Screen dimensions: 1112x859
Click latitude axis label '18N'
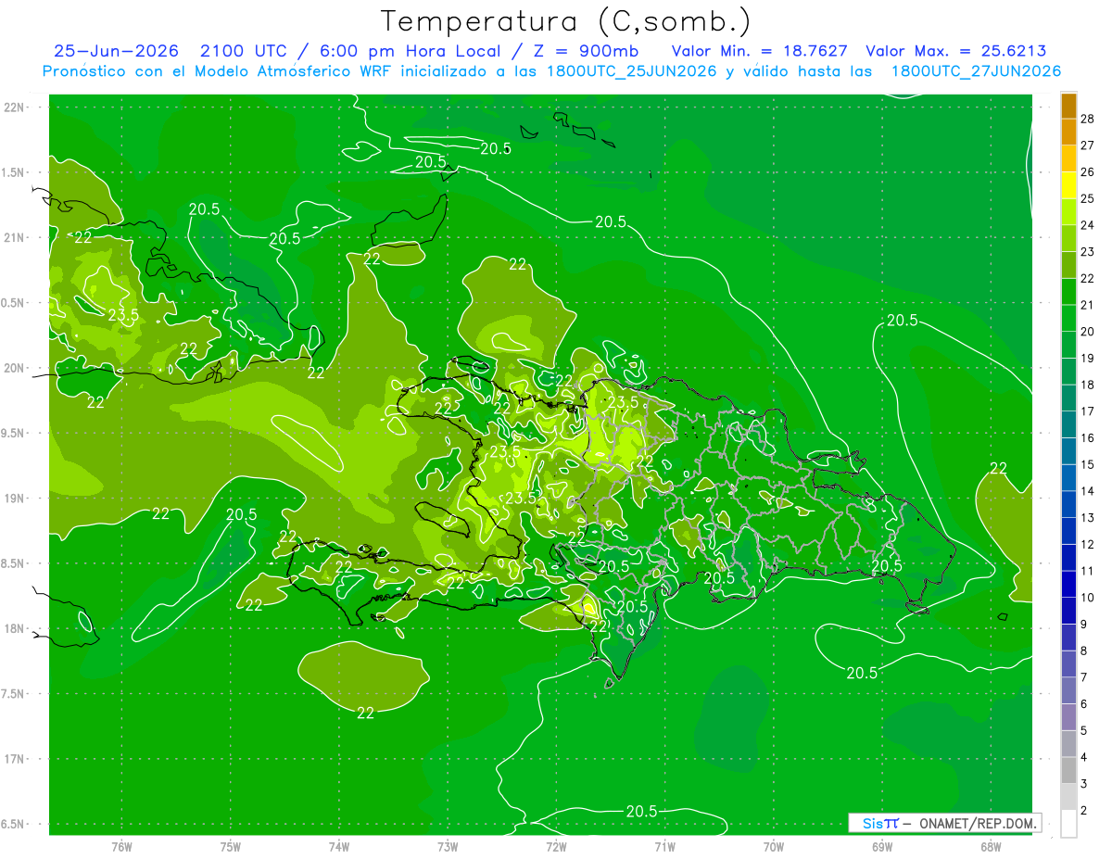pyautogui.click(x=14, y=628)
